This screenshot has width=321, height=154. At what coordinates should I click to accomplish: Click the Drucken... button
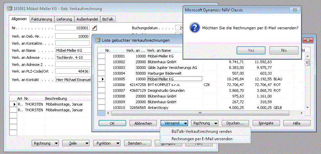click(x=235, y=123)
